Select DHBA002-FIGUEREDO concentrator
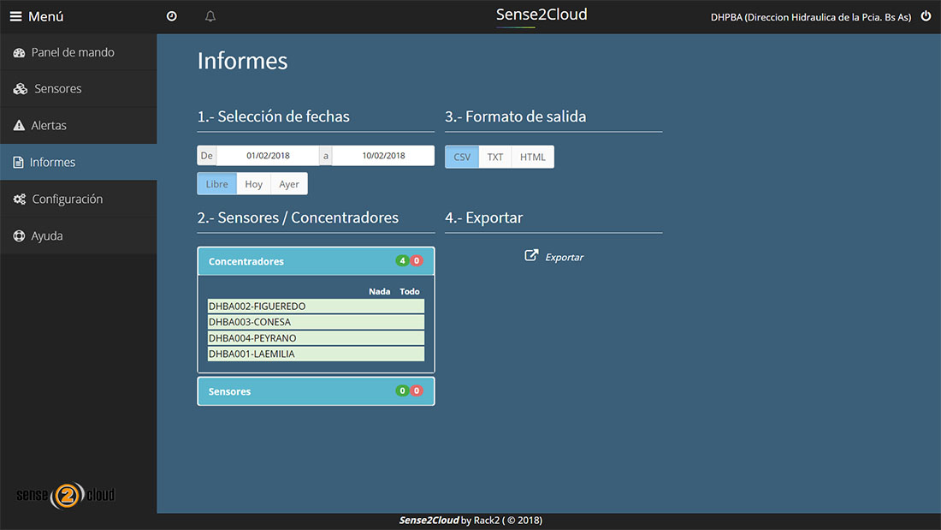 [316, 306]
